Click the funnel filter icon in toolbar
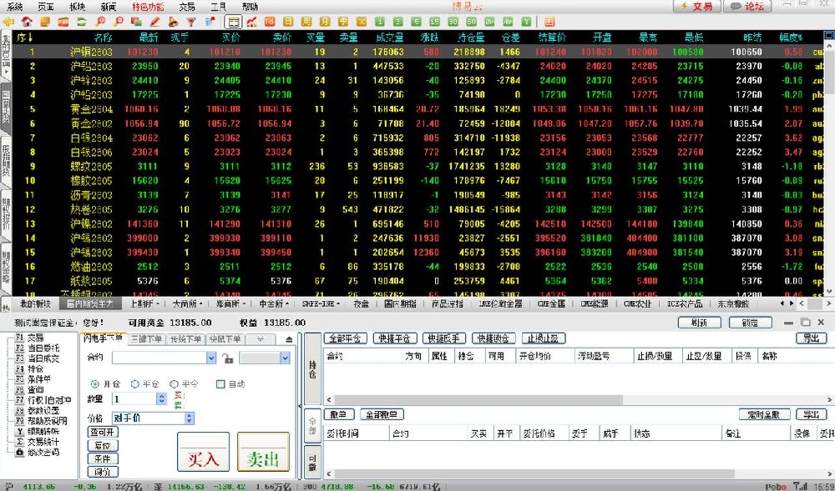Viewport: 835px width, 491px height. 190,21
